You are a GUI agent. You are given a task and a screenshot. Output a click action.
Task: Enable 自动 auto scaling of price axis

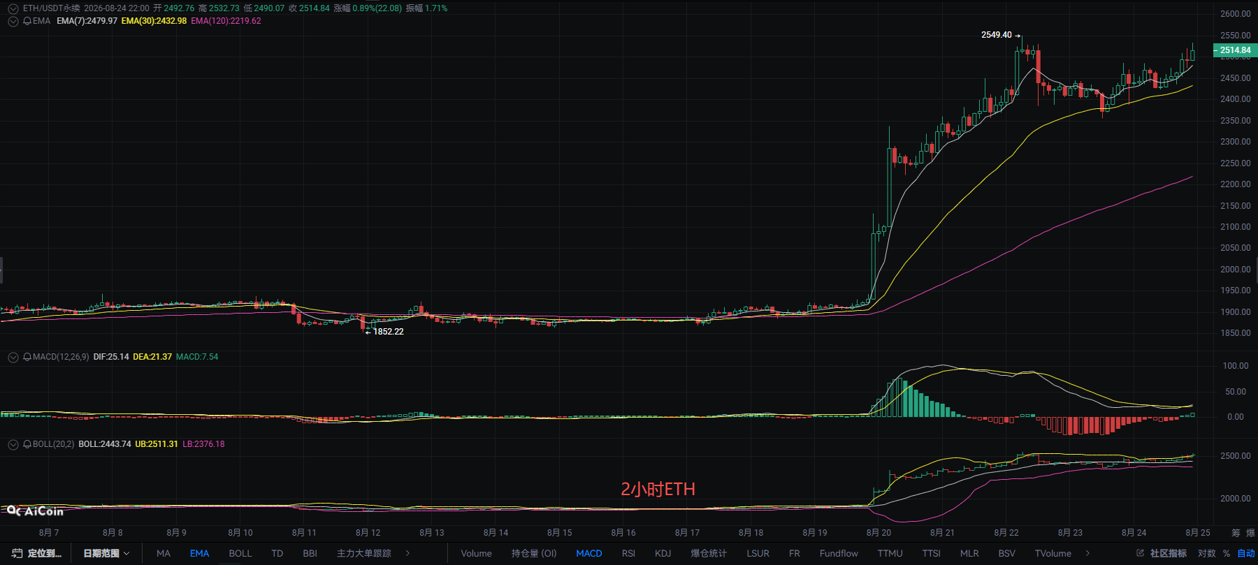(1246, 553)
